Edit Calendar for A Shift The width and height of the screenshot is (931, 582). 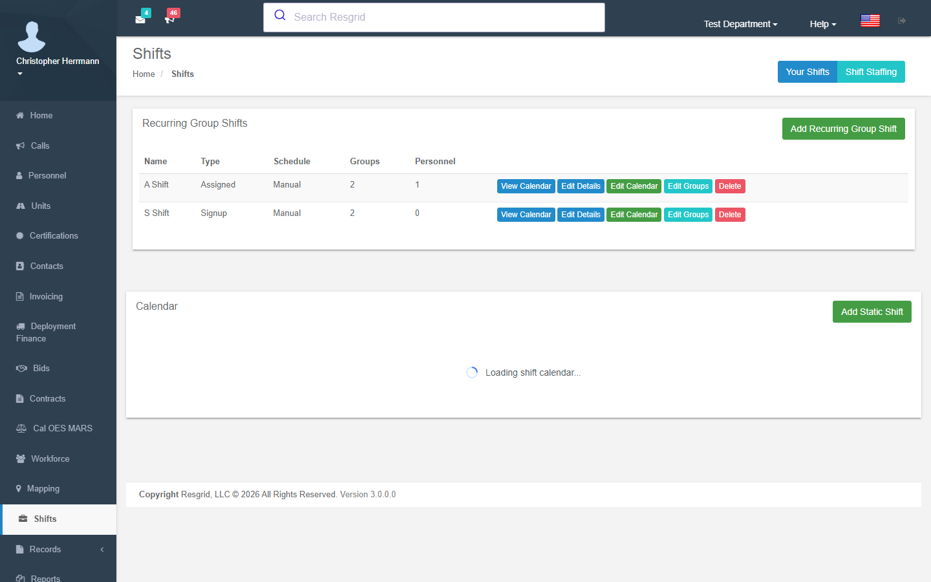coord(634,186)
